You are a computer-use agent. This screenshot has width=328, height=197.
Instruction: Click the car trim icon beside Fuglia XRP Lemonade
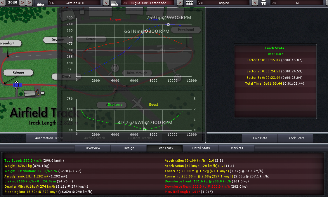114,3
